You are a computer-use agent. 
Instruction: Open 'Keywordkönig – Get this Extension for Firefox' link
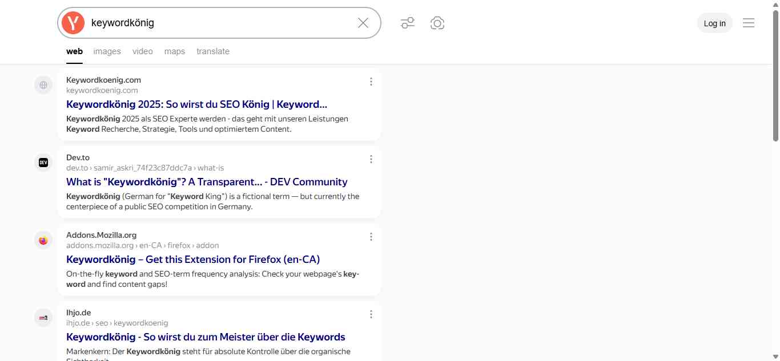tap(193, 259)
